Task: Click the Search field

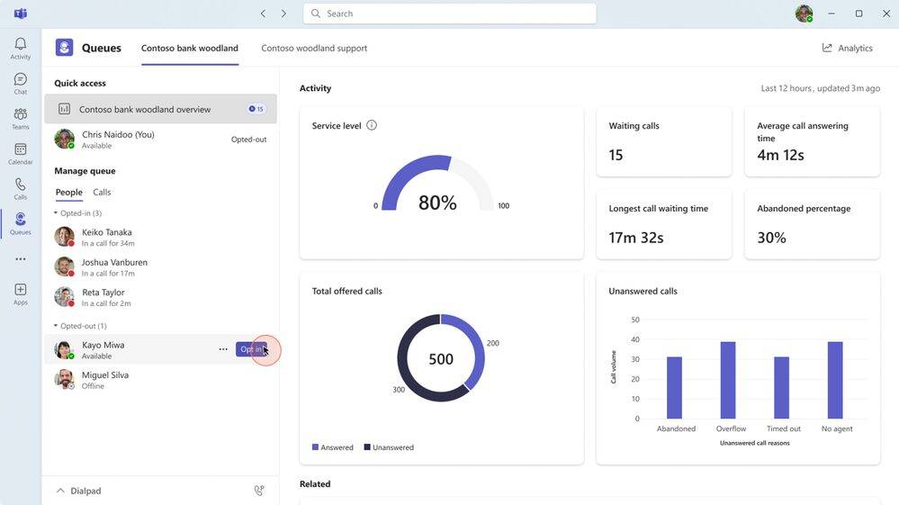Action: 450,14
